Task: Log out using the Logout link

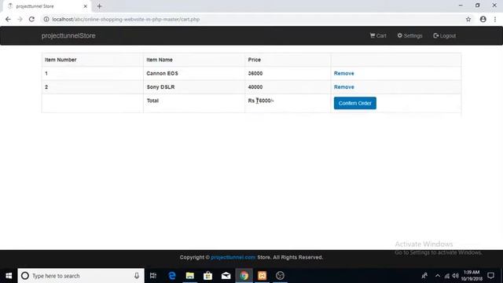Action: (444, 35)
